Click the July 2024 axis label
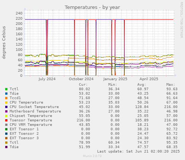 (47, 79)
